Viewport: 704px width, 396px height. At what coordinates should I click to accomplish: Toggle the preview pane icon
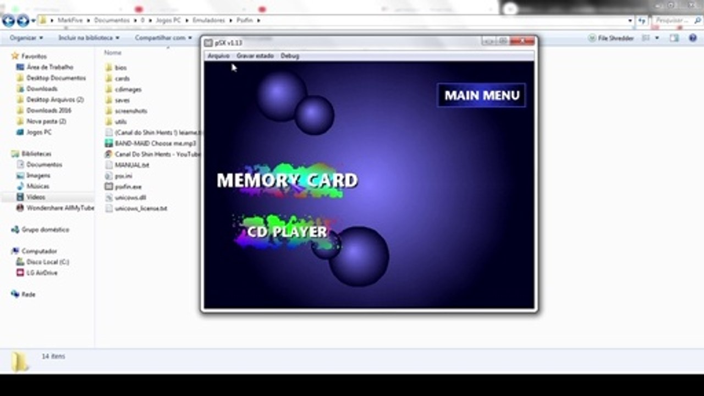click(674, 38)
